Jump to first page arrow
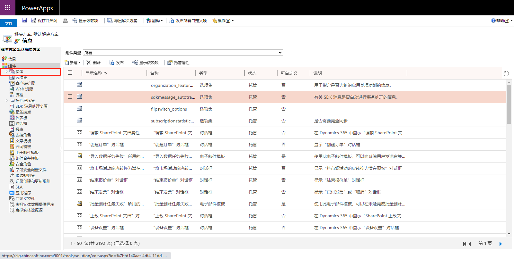Screen dimensions: 514x259 click(x=465, y=244)
